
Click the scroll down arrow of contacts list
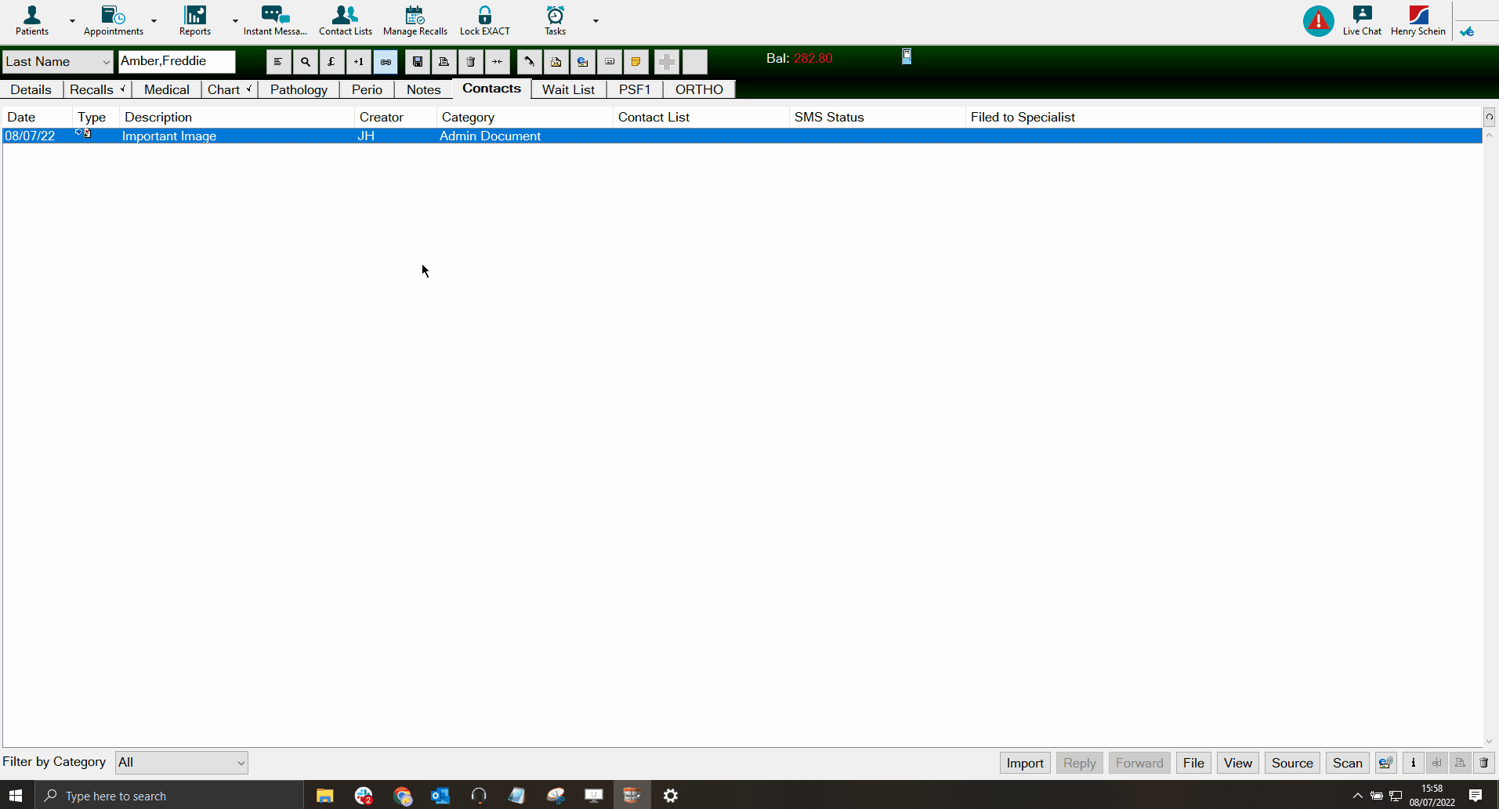click(1490, 742)
